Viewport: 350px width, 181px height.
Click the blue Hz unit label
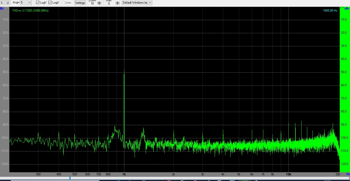tap(348, 174)
